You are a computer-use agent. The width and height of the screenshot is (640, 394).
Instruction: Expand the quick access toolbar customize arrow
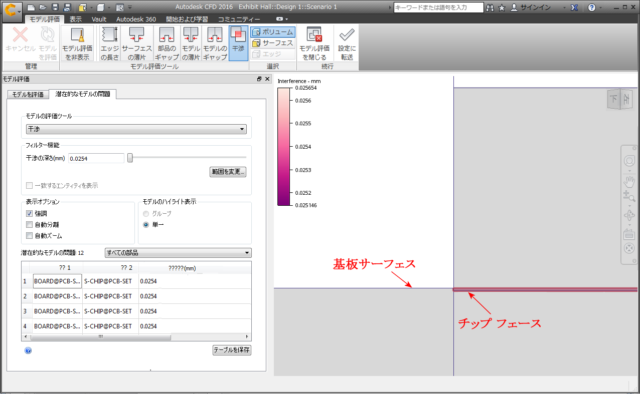point(130,8)
